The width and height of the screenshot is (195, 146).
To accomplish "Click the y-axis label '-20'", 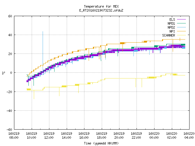I will (9, 92).
